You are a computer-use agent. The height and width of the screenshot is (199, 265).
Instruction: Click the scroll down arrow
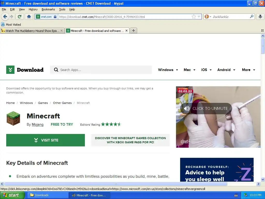(263, 180)
